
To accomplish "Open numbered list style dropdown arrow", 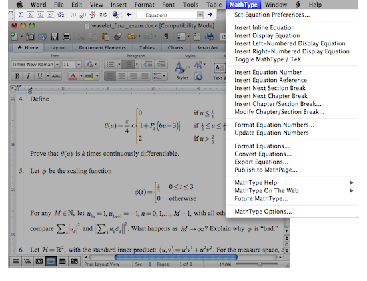I will (x=137, y=64).
